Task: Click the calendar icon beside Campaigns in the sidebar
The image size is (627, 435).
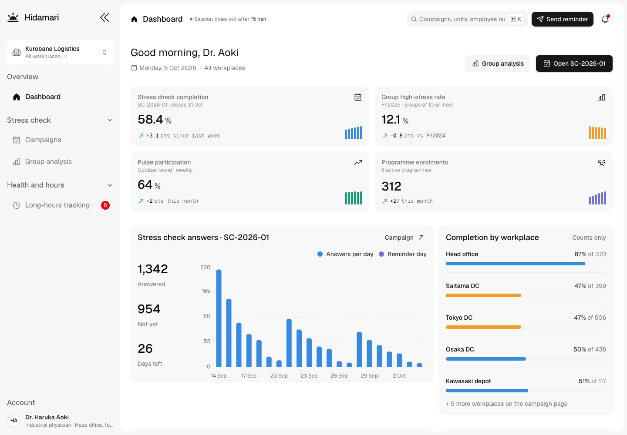Action: coord(17,140)
